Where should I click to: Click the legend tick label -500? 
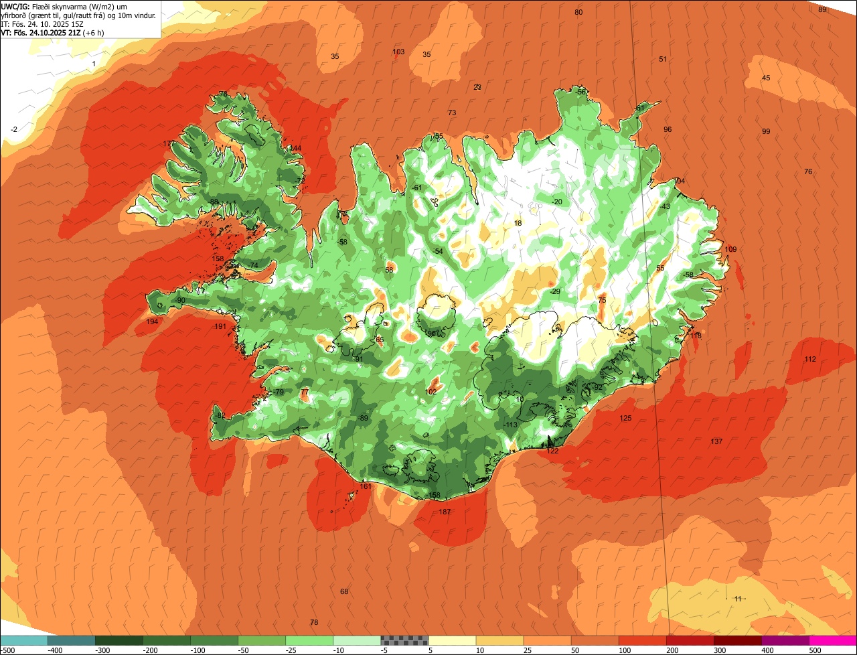(8, 650)
